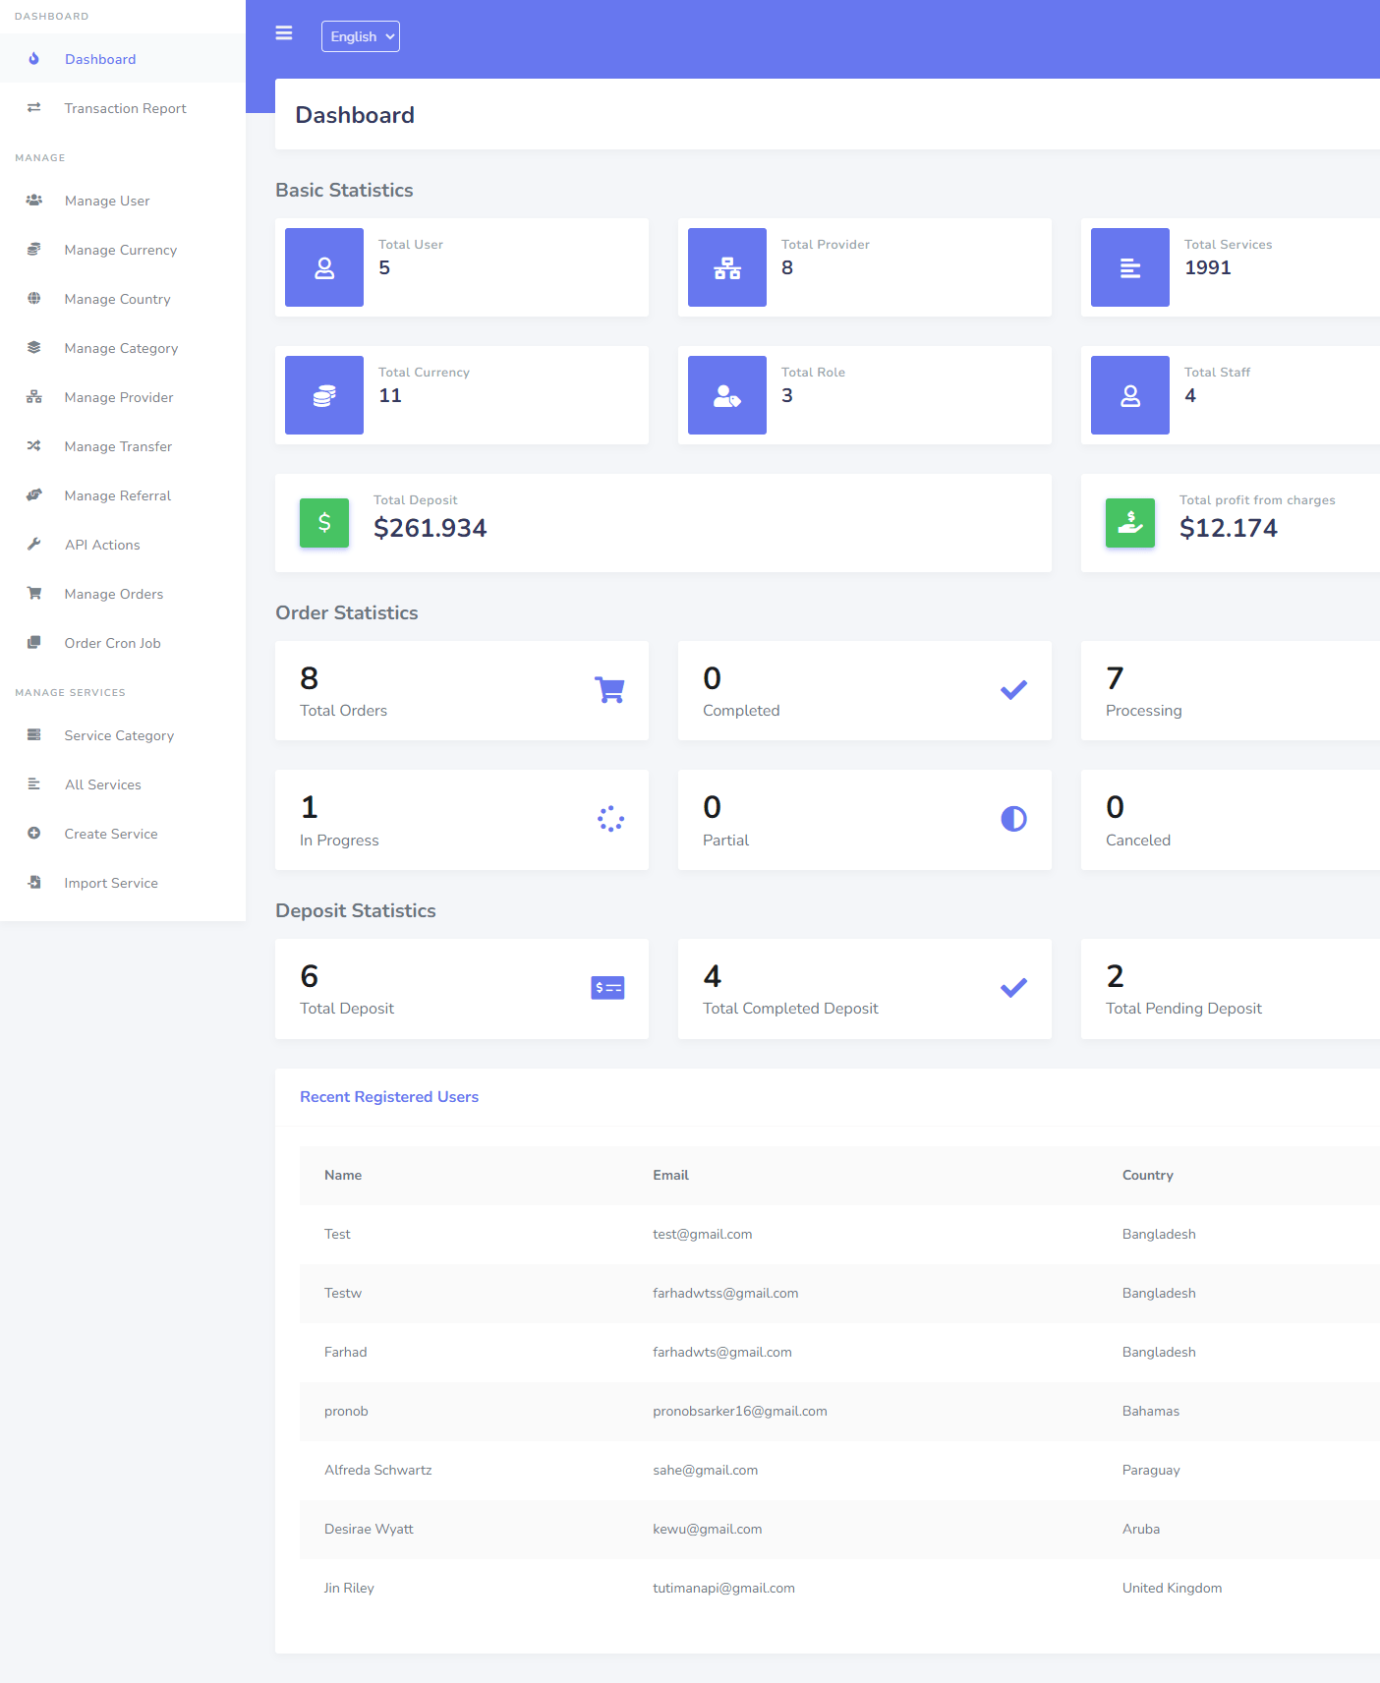Click the green Total Deposit dollar icon
The image size is (1380, 1683).
click(324, 523)
